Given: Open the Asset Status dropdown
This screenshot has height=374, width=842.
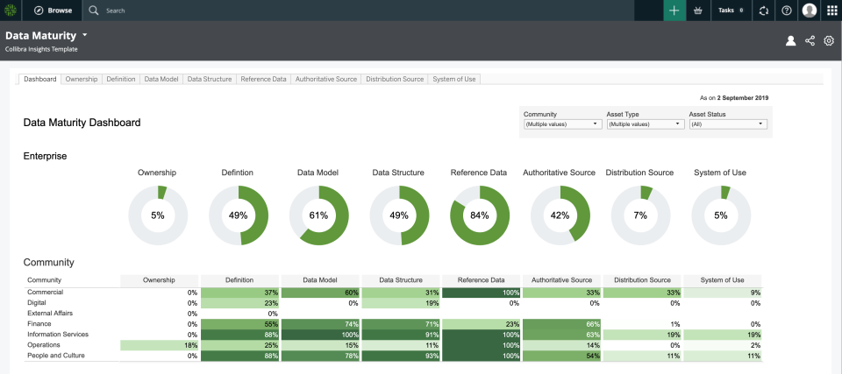Looking at the screenshot, I should pyautogui.click(x=728, y=124).
